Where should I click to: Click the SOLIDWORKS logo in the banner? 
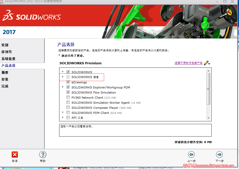click(32, 16)
